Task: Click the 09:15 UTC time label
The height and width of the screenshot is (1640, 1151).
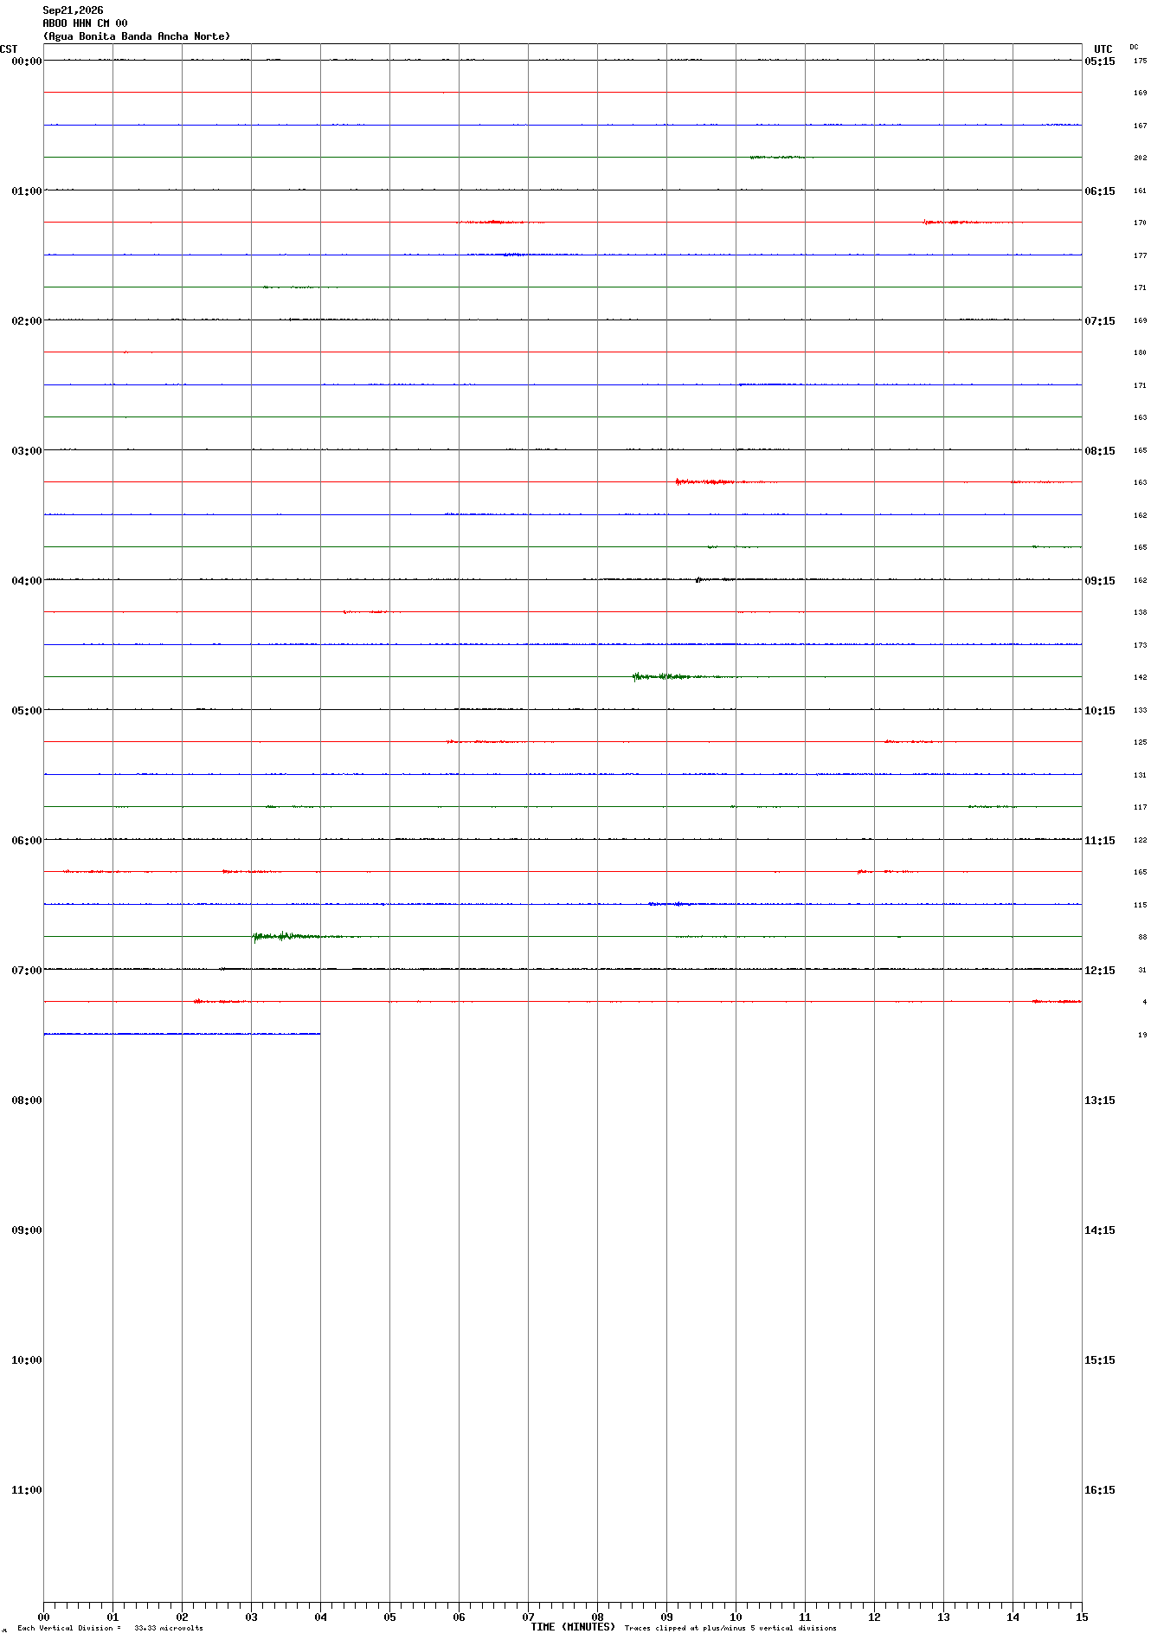Action: (x=1100, y=581)
